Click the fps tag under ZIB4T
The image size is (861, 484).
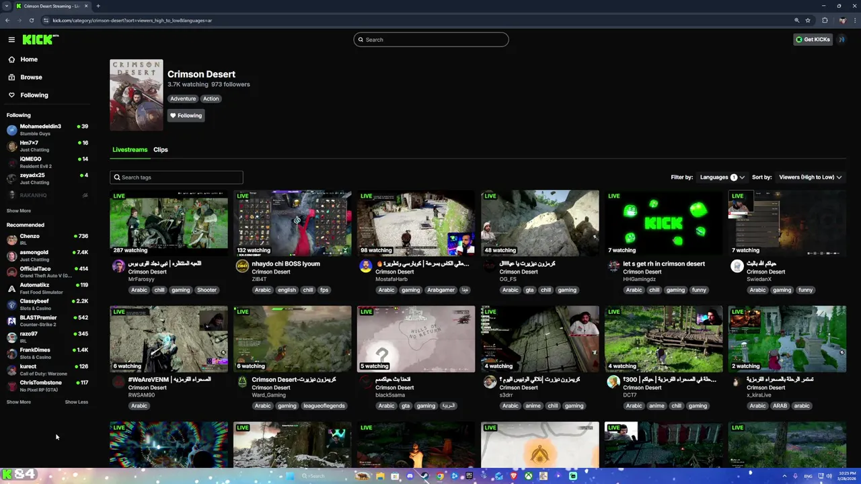coord(324,290)
